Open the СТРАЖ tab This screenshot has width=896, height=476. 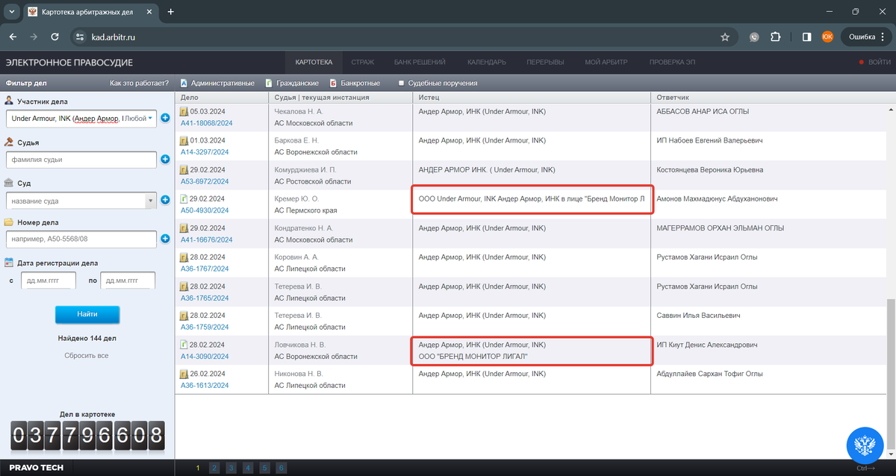point(362,63)
